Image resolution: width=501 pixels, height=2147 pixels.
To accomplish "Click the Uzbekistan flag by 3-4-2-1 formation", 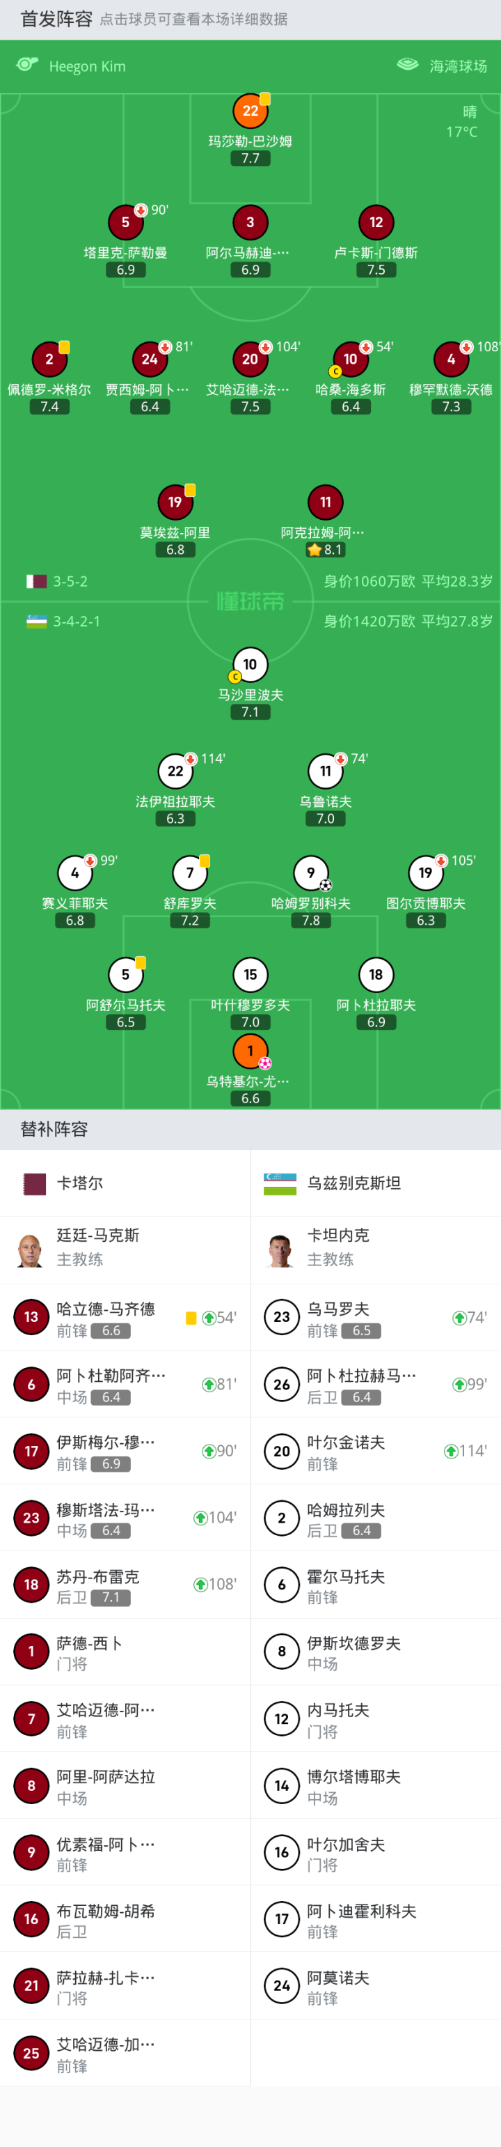I will (x=37, y=621).
